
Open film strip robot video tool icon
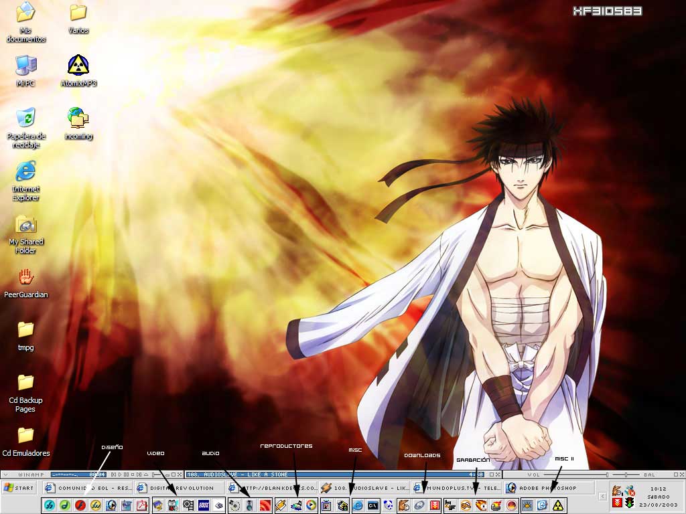tap(173, 505)
